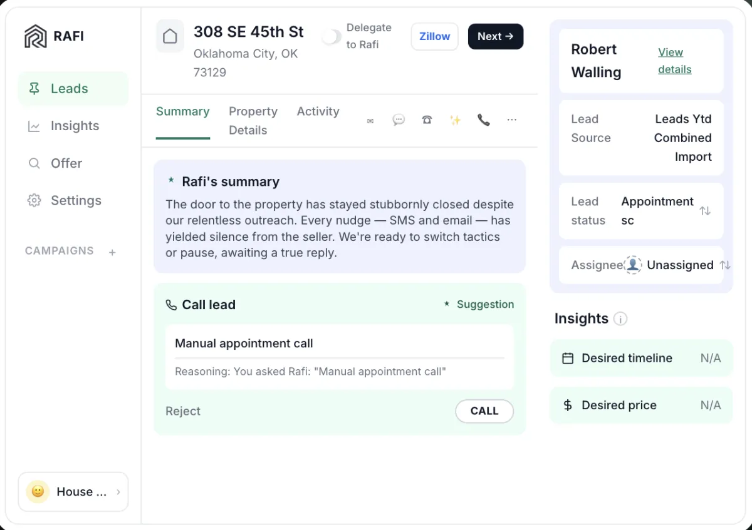This screenshot has height=530, width=752.
Task: Click the house property icon beside address
Action: click(170, 36)
